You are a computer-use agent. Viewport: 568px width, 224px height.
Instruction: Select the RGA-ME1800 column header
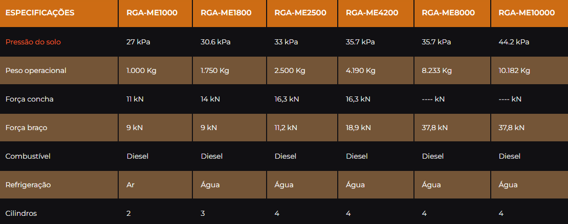pyautogui.click(x=226, y=13)
